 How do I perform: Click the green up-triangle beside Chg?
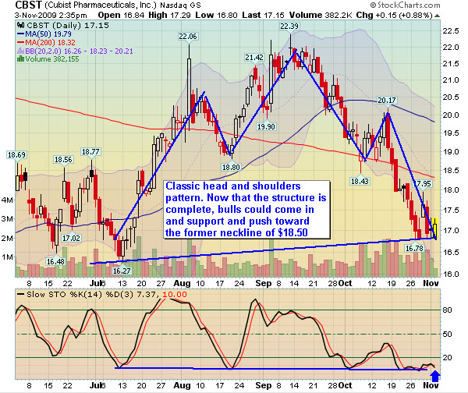[438, 16]
